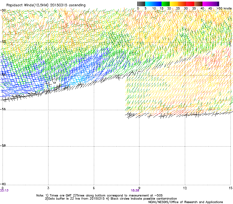Click the '40' label under the color scale

[202, 8]
